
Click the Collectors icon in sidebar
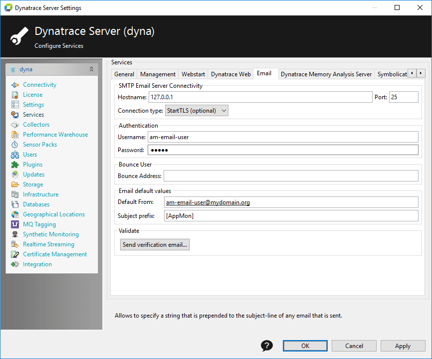[15, 125]
